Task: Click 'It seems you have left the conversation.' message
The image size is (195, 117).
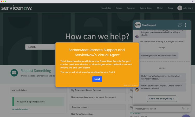Action: (x=159, y=56)
